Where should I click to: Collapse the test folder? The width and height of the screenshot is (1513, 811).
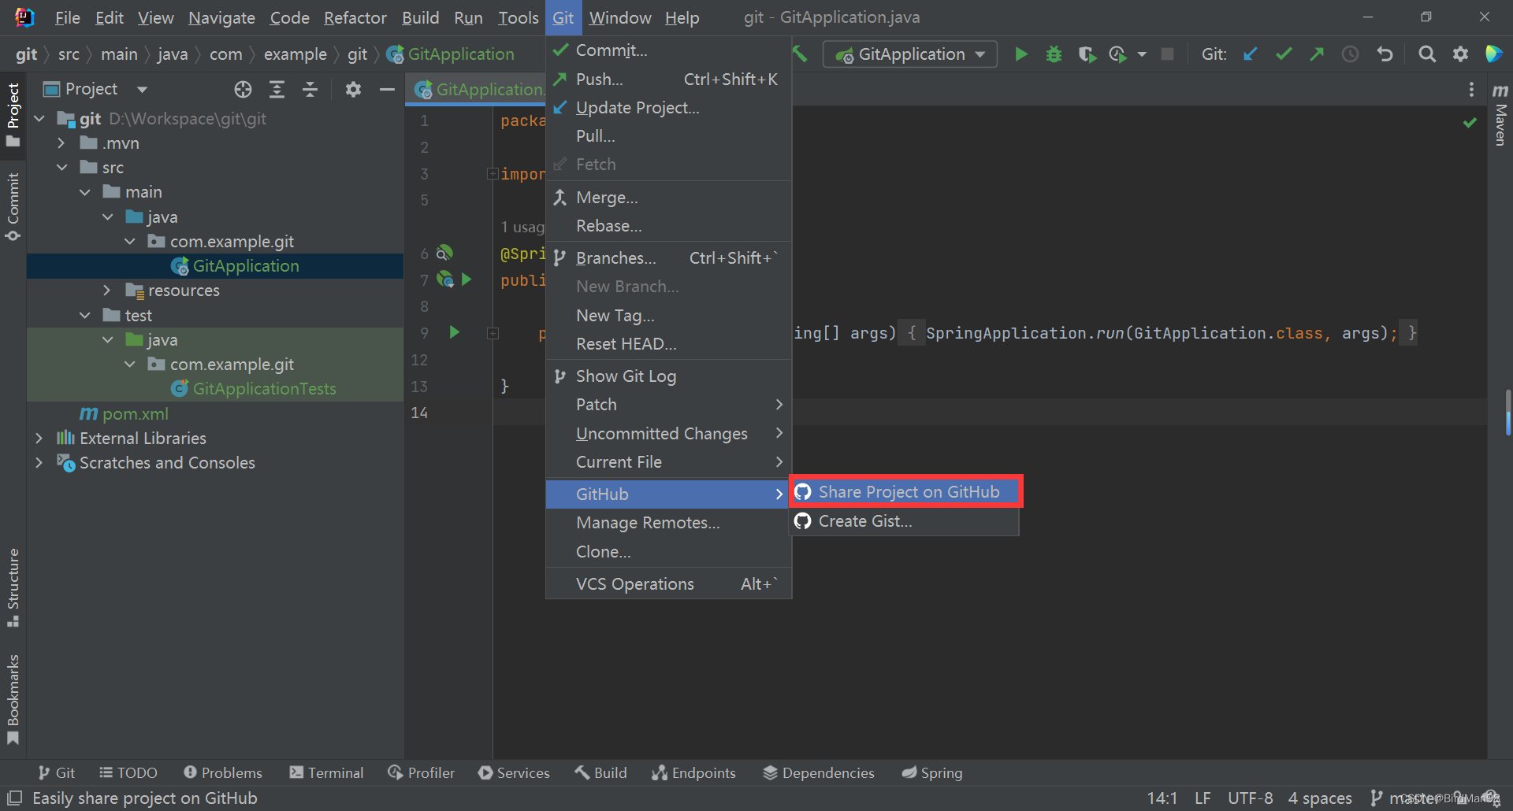pyautogui.click(x=84, y=316)
